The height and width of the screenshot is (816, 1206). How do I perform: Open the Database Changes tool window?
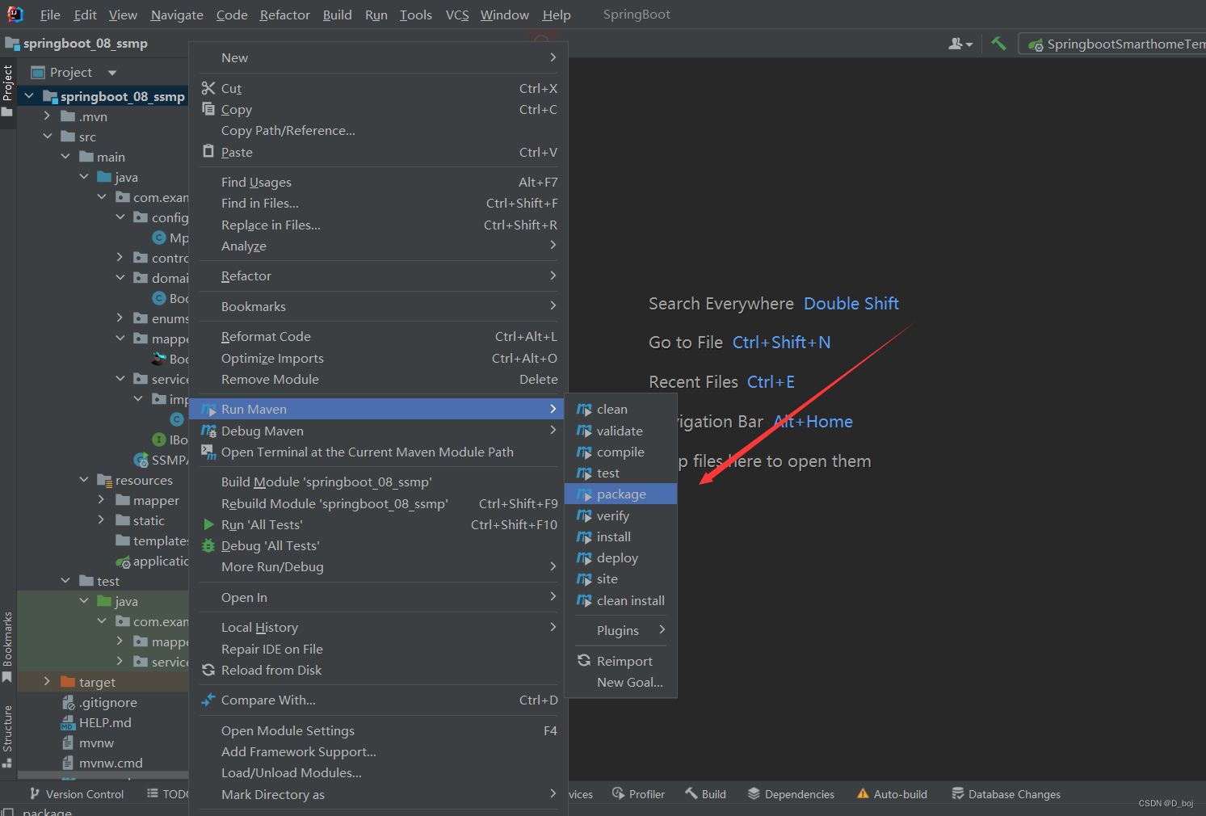pos(1006,794)
